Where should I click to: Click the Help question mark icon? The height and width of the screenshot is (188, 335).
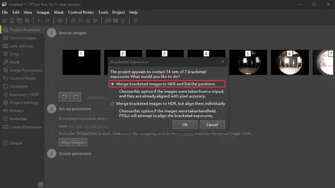pyautogui.click(x=135, y=21)
